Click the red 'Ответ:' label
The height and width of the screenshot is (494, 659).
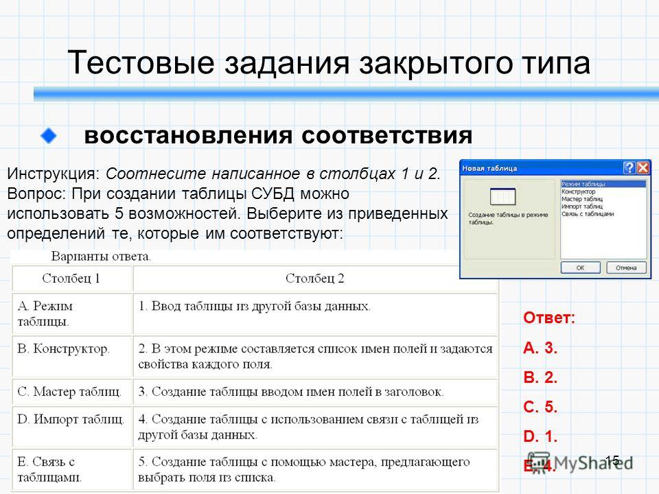(x=549, y=318)
